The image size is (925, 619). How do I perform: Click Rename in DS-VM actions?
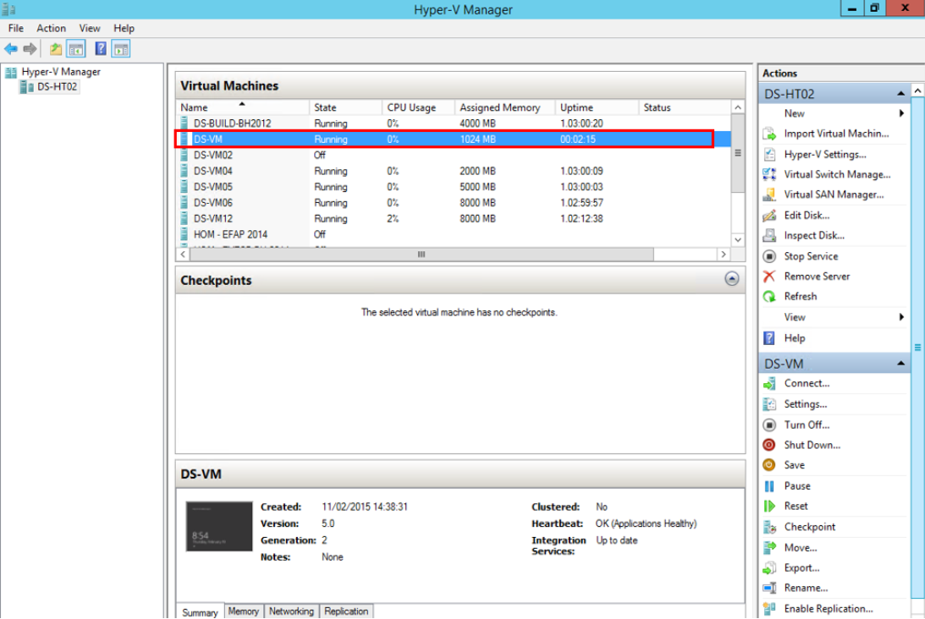click(806, 588)
